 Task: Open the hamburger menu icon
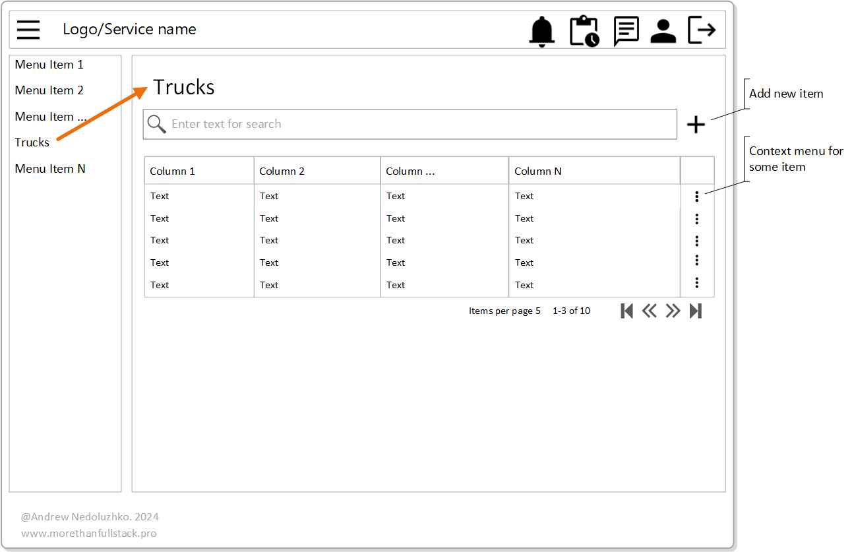coord(28,30)
